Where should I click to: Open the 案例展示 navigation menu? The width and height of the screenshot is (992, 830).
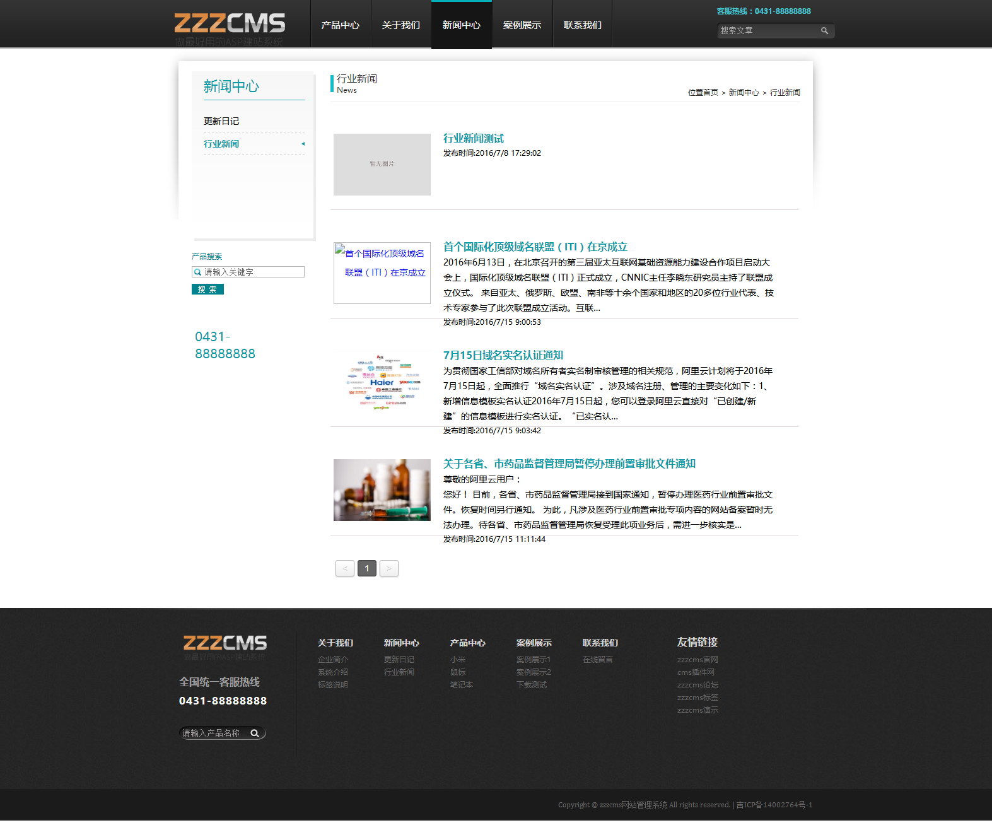(x=522, y=25)
